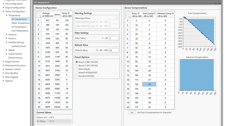Select Air Temperature in the tree
Screen dimensions: 225x126
pos(19,19)
